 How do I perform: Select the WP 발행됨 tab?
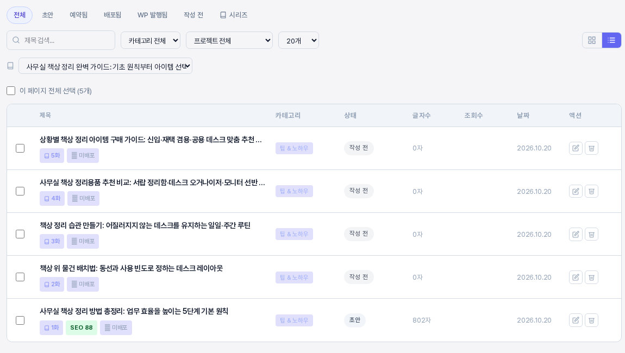(152, 15)
